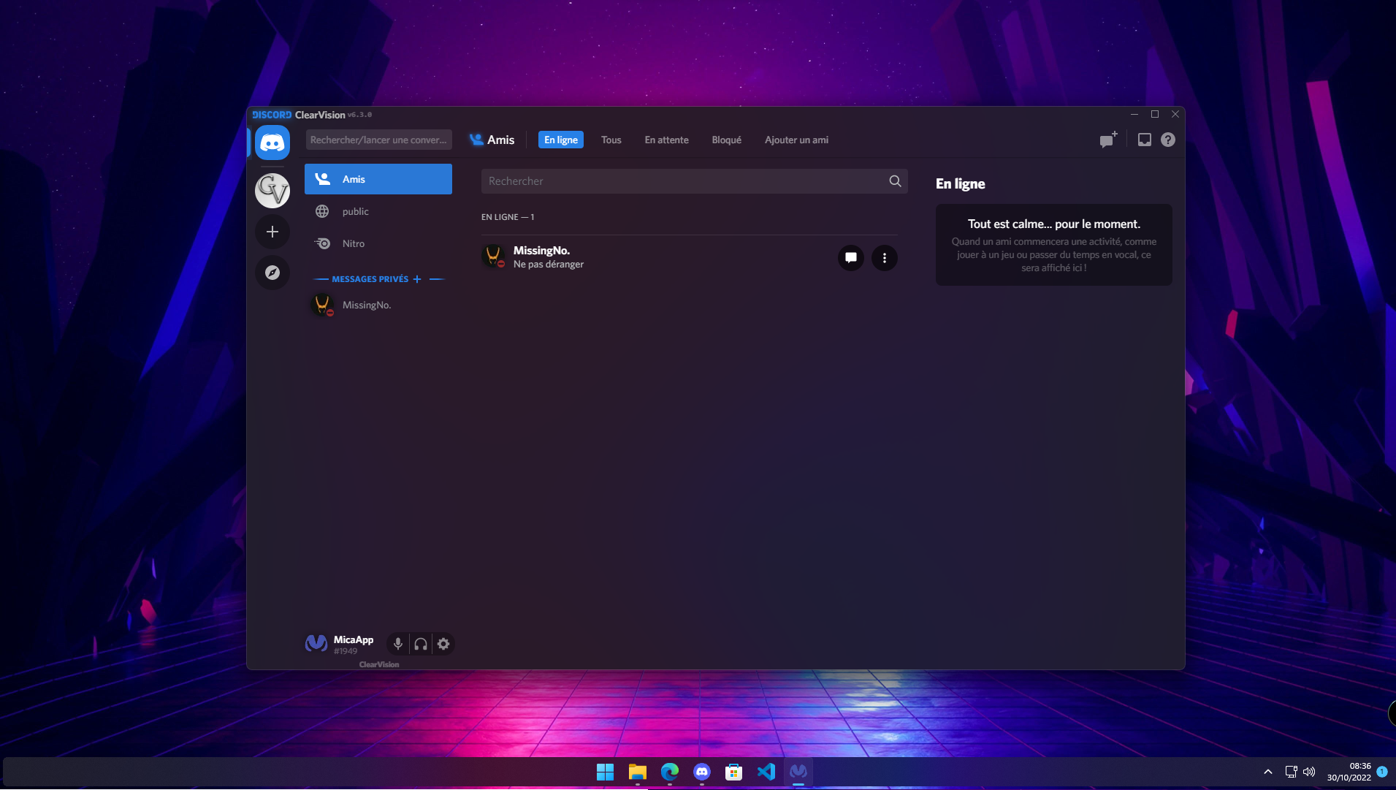Screen dimensions: 1396x790
Task: Switch to Tous tab
Action: (x=611, y=140)
